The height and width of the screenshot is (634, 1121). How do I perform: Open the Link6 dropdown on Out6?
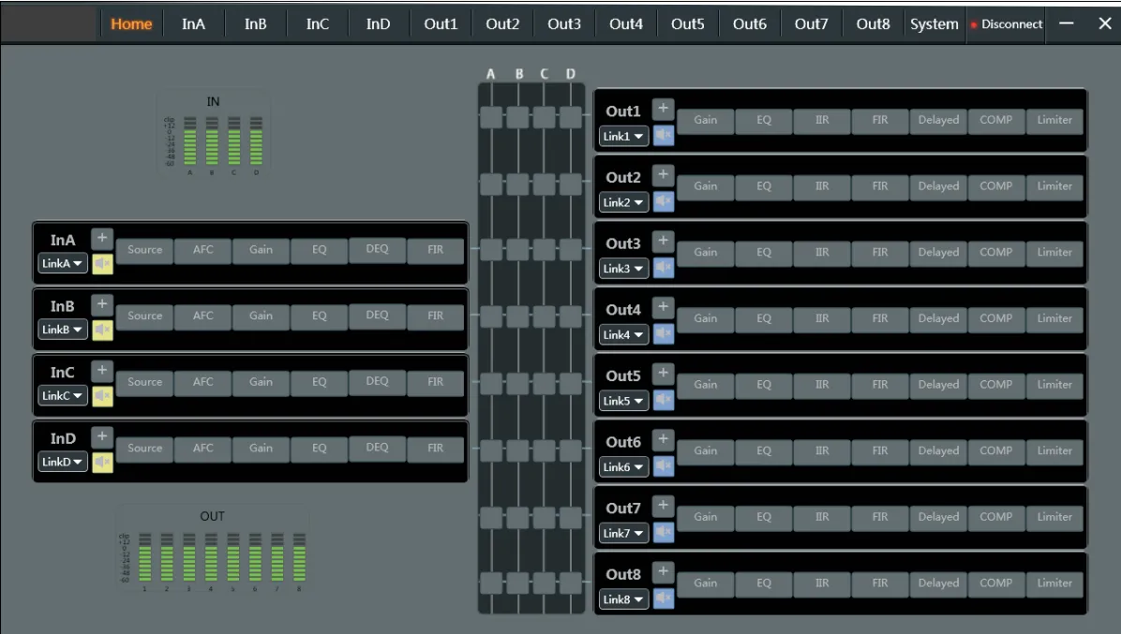(x=624, y=467)
